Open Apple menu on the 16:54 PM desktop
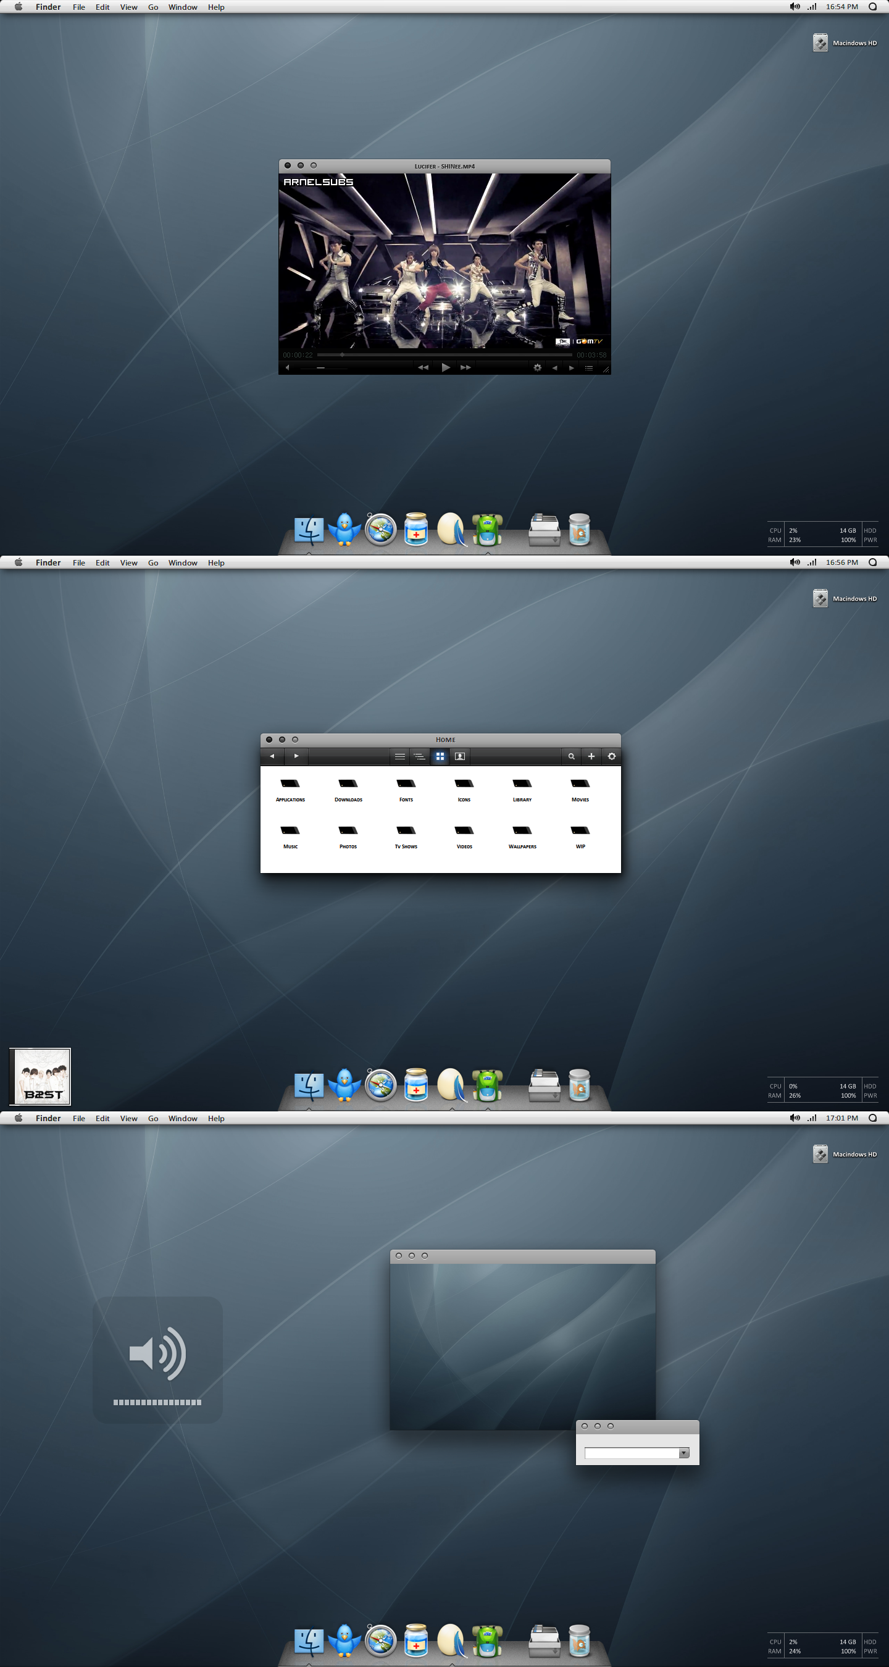The width and height of the screenshot is (889, 1667). point(18,7)
